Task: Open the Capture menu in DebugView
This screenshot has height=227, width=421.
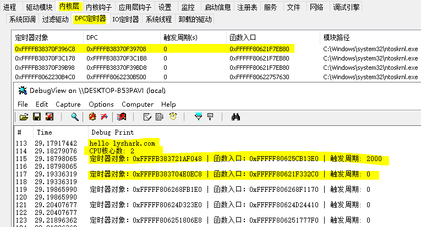Action: [68, 104]
